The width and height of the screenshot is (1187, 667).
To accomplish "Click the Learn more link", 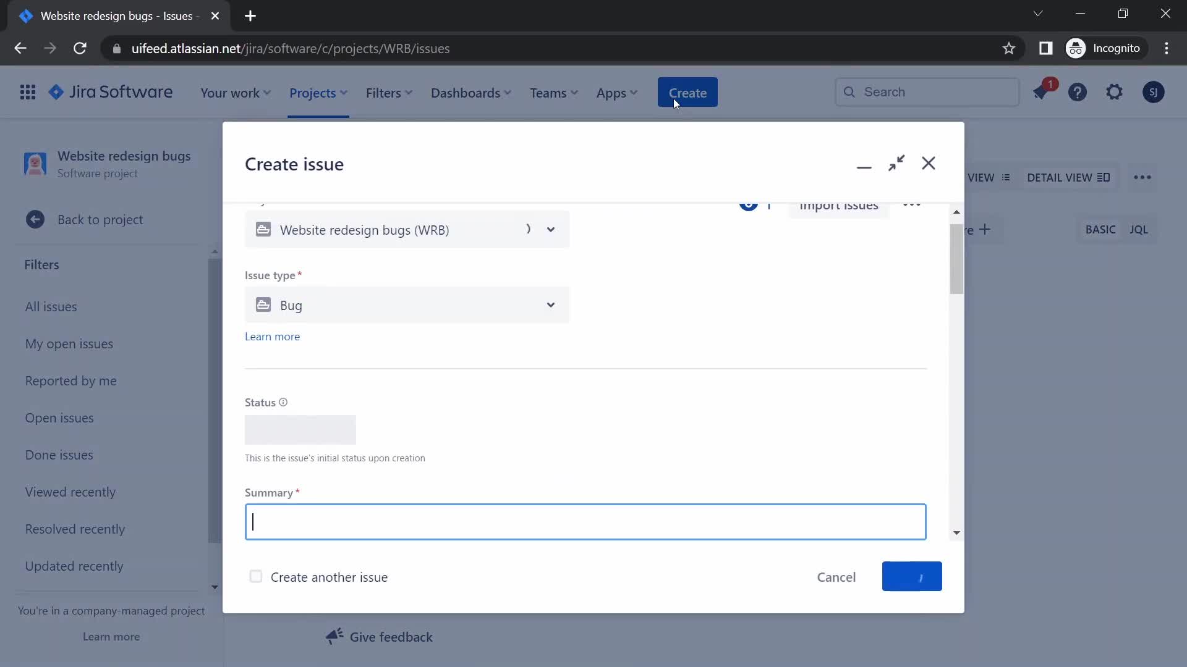I will [x=272, y=337].
